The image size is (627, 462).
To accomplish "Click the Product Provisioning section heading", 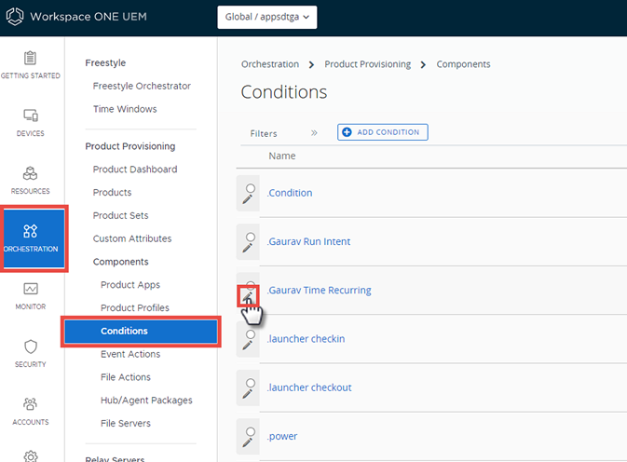I will pos(129,146).
